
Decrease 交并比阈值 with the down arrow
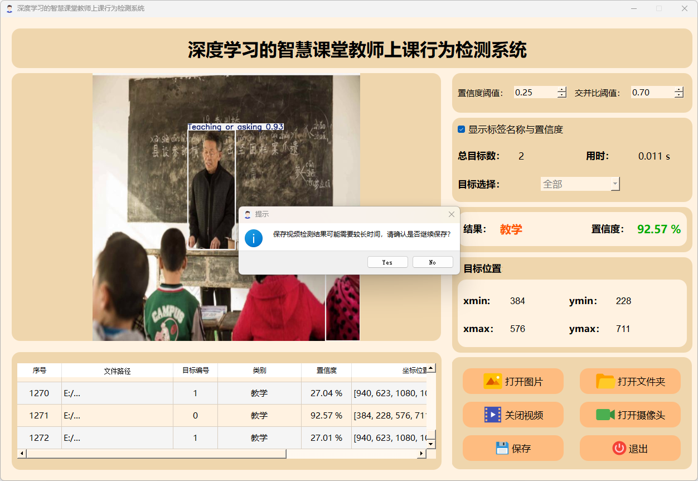(x=678, y=95)
